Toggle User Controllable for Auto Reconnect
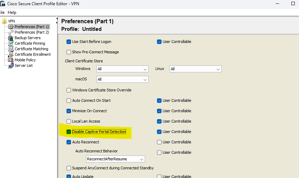This screenshot has height=178, width=299. 159,142
